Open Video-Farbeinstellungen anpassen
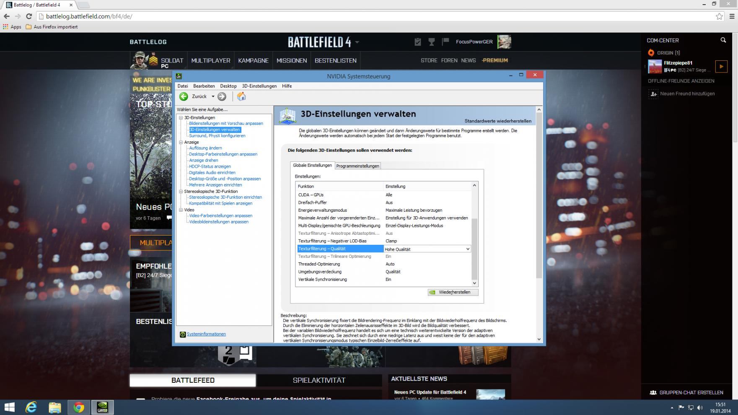 (220, 216)
